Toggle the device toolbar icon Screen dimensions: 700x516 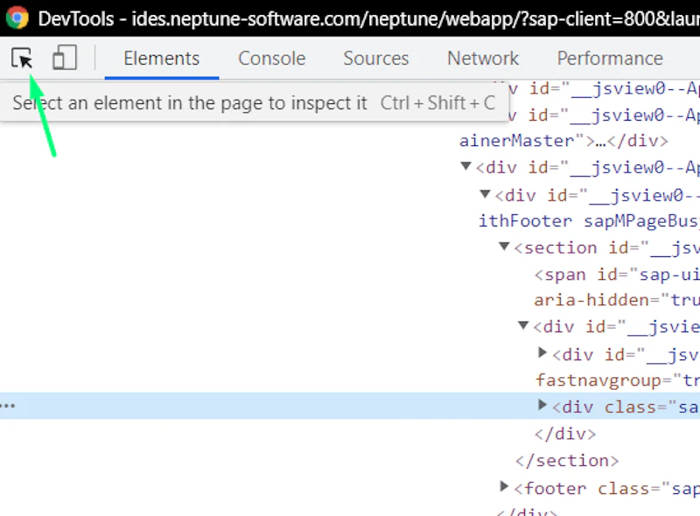click(65, 58)
